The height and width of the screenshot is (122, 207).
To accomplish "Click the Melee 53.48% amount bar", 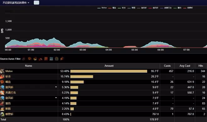I will (x=109, y=71).
